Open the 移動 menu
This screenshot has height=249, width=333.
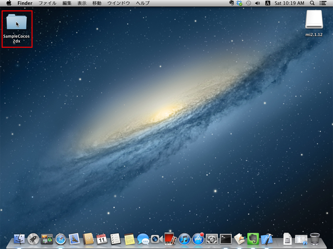(97, 3)
